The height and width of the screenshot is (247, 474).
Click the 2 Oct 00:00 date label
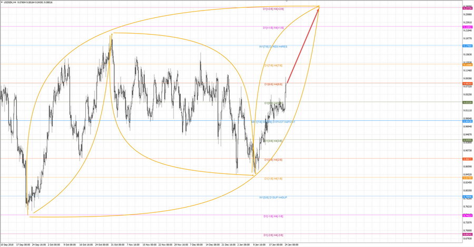click(54, 244)
